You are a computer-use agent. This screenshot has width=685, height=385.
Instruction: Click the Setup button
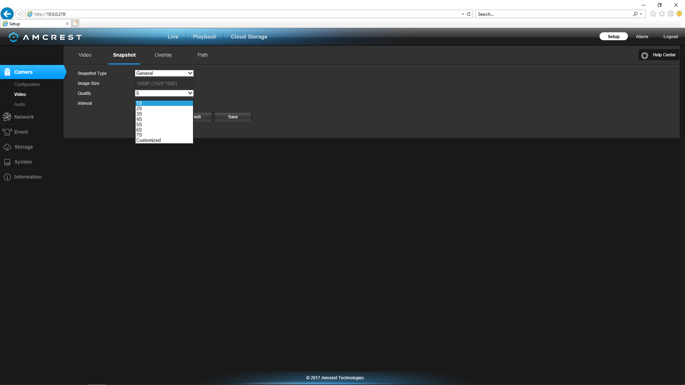pos(614,36)
